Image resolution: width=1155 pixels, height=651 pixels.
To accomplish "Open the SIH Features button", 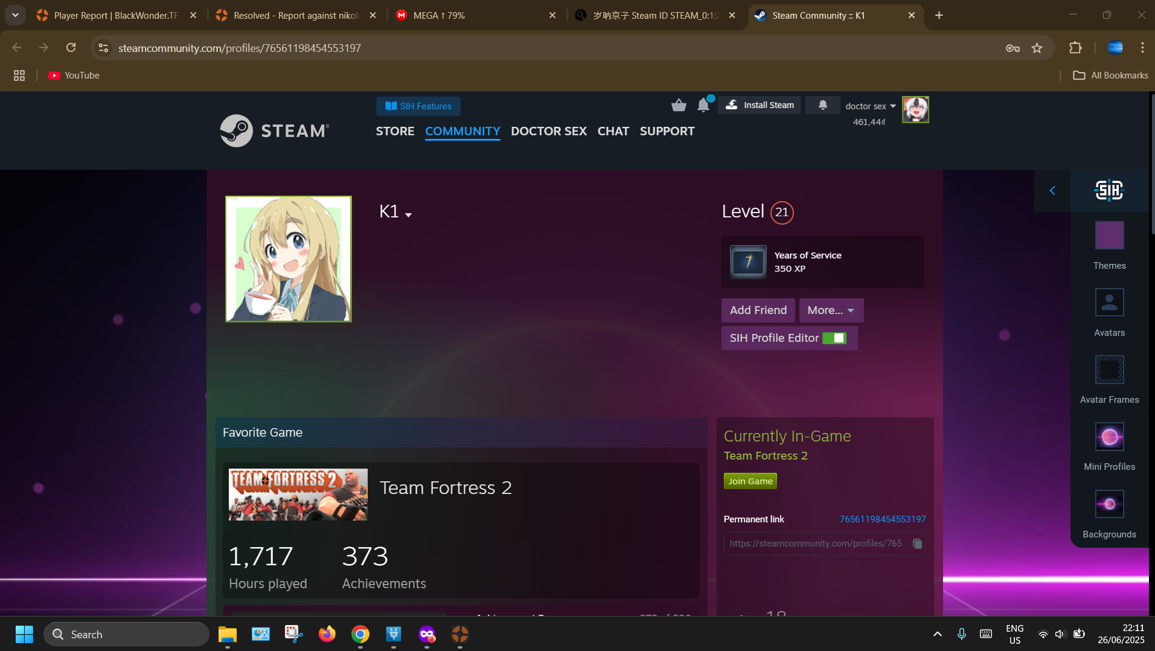I will coord(418,106).
